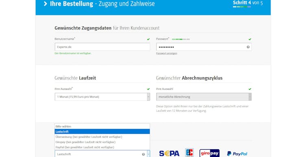The height and width of the screenshot is (157, 305).
Task: Open the Laufzeit dropdown '1 Monat'
Action: (102, 97)
